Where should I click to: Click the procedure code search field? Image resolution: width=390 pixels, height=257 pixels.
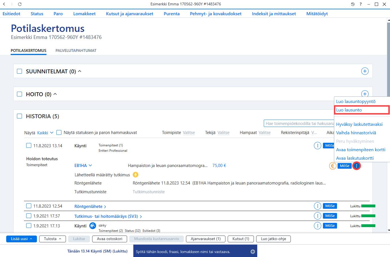(299, 124)
